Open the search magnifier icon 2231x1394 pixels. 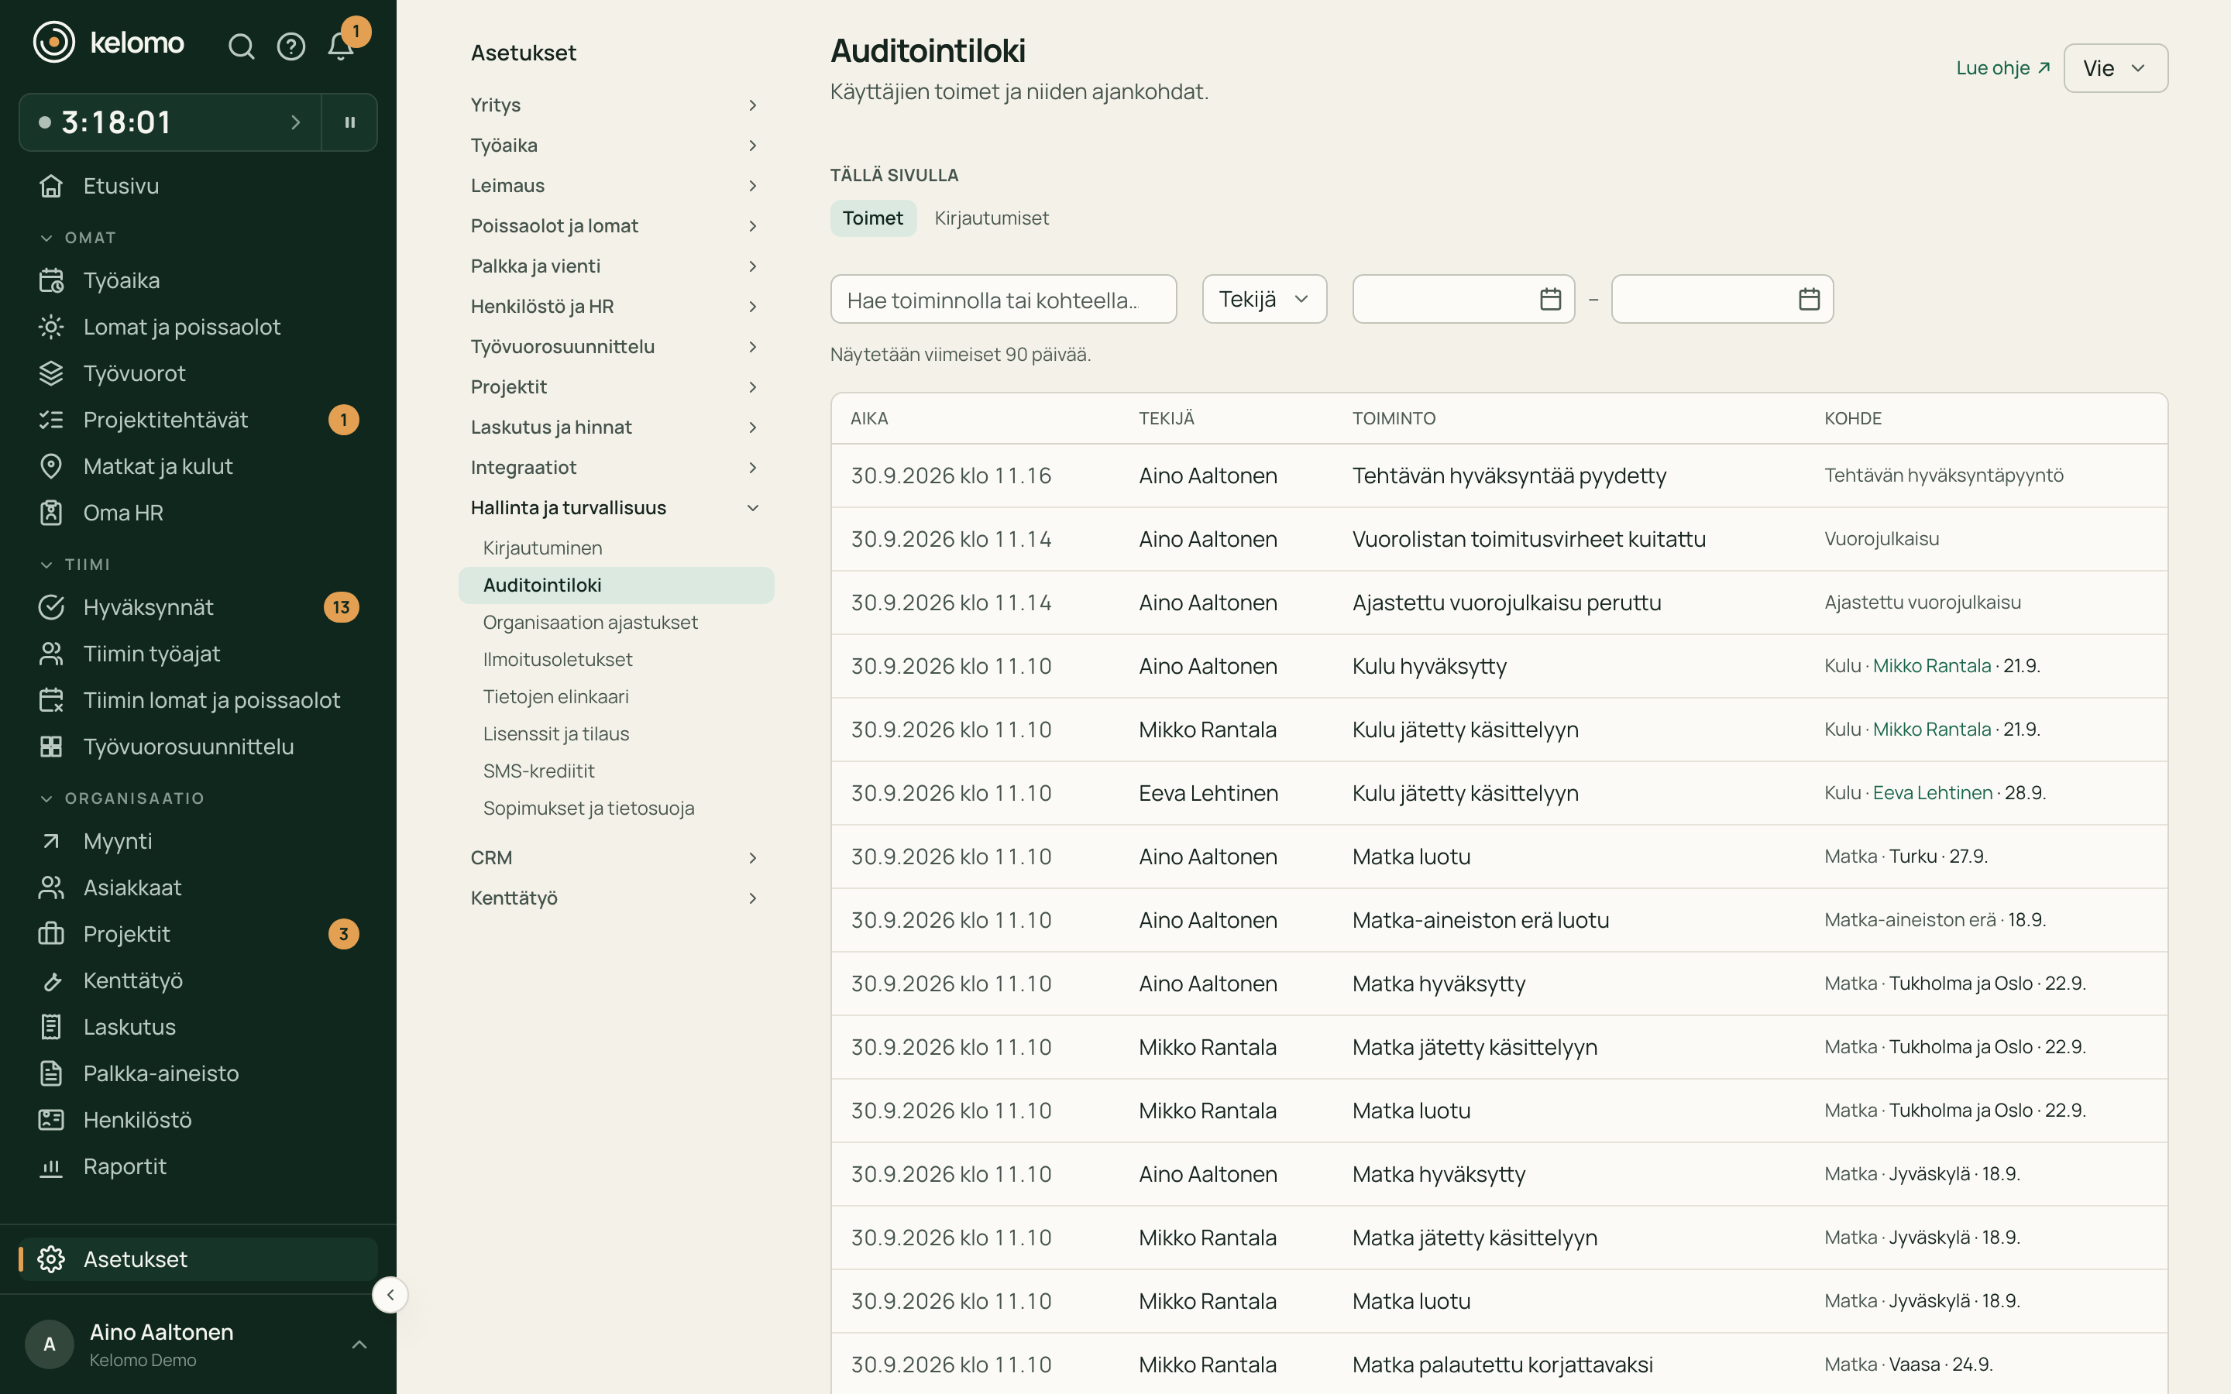click(x=241, y=46)
